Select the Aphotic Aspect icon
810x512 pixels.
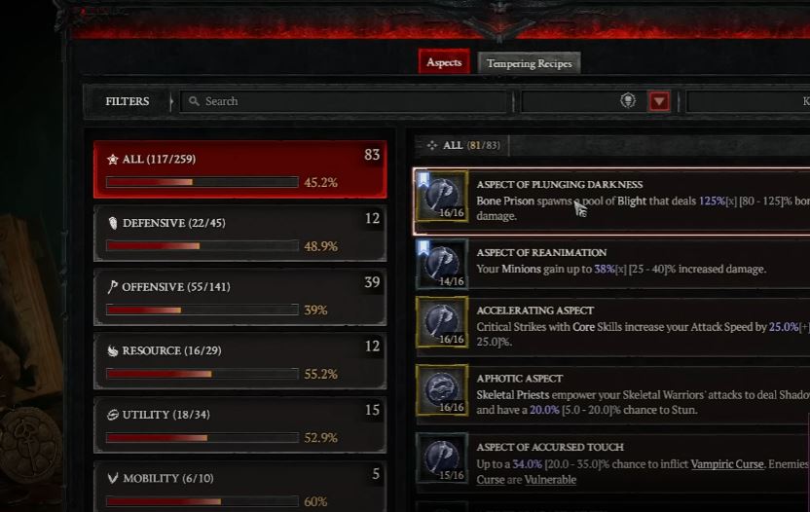pos(442,390)
